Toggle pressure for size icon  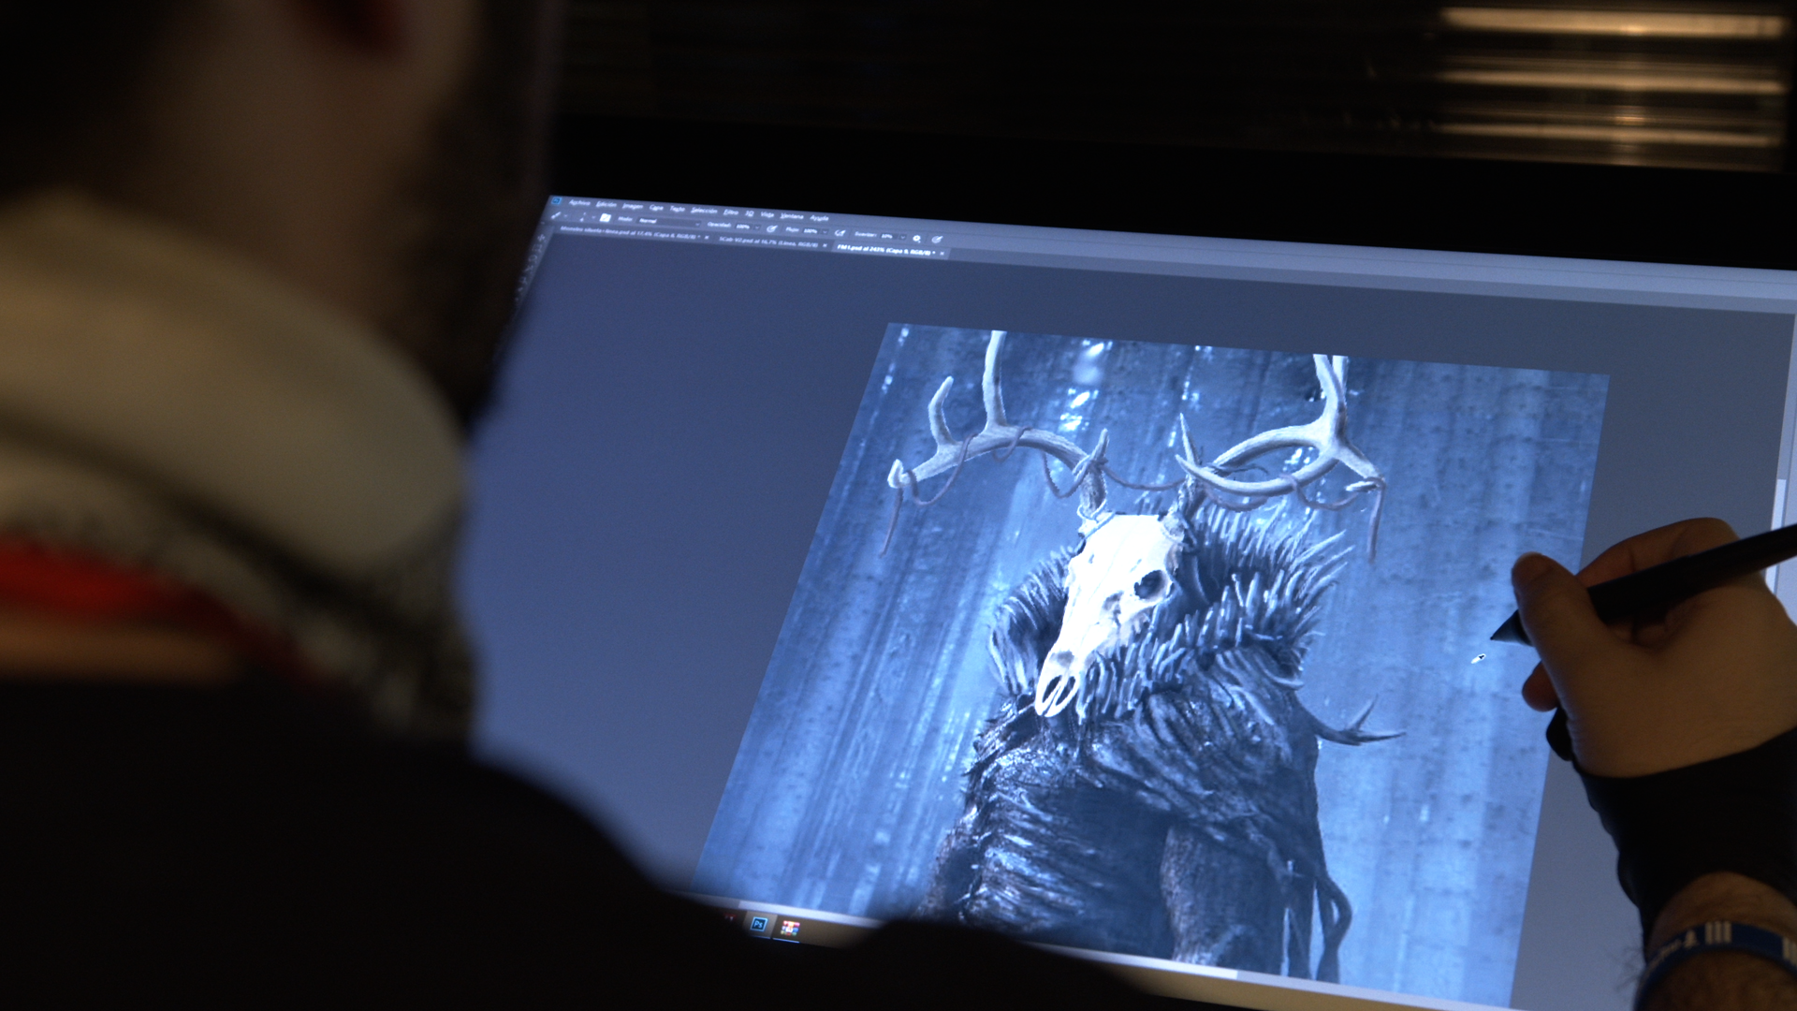click(937, 240)
